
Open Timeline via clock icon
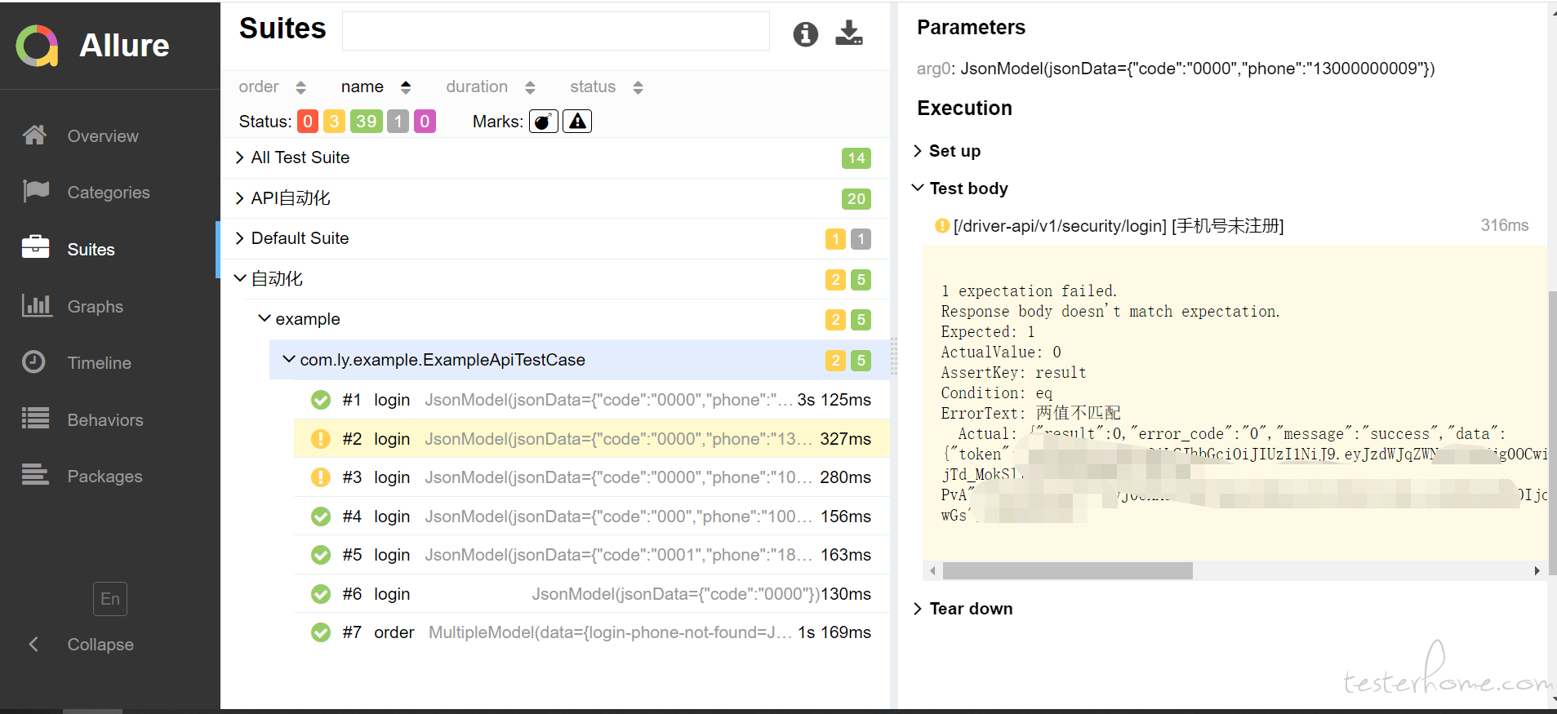pyautogui.click(x=33, y=361)
